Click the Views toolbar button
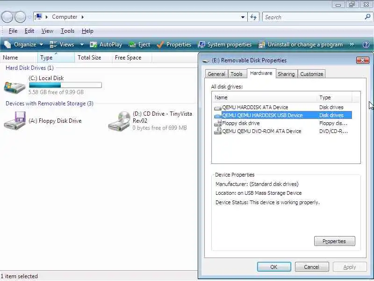The width and height of the screenshot is (374, 281). point(62,44)
